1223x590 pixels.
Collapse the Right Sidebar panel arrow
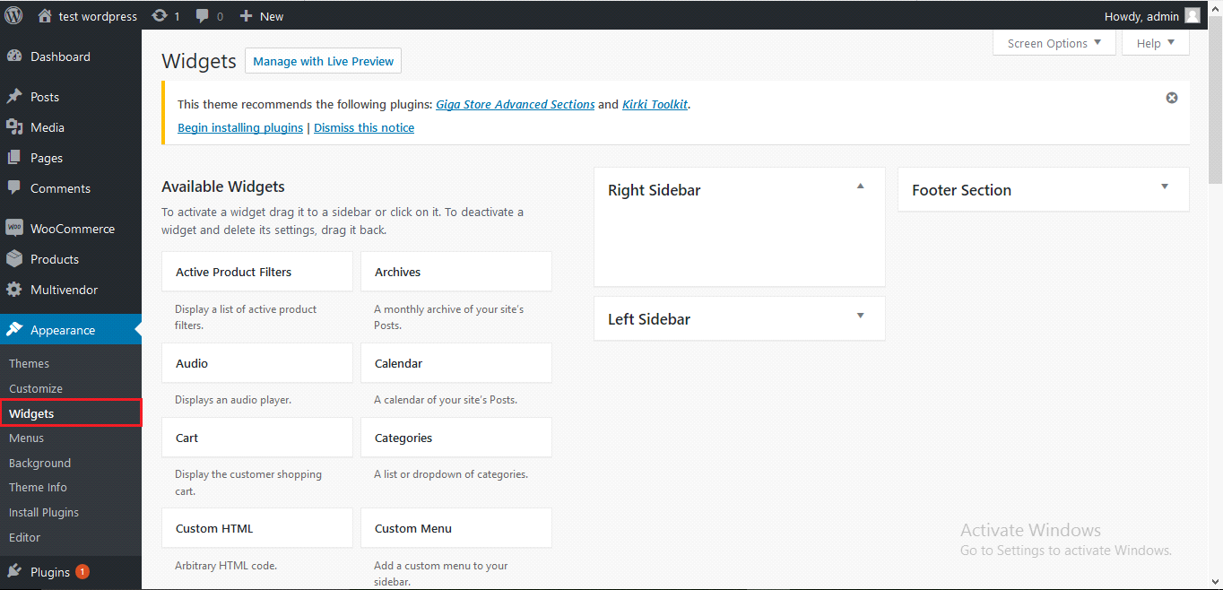[860, 187]
